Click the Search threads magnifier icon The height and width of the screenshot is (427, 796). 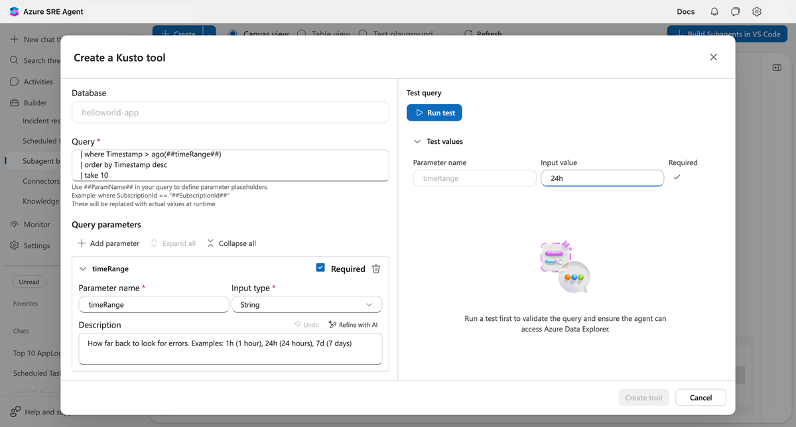pos(15,60)
